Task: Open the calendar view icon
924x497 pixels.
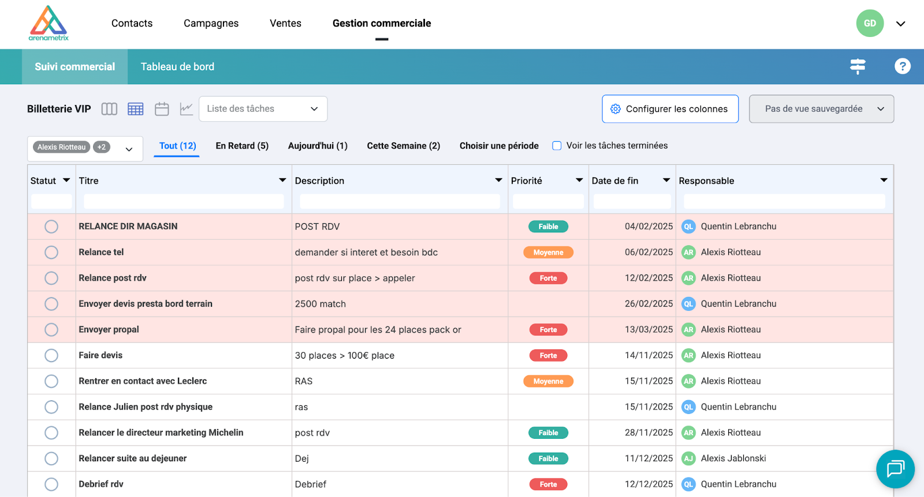Action: (162, 109)
